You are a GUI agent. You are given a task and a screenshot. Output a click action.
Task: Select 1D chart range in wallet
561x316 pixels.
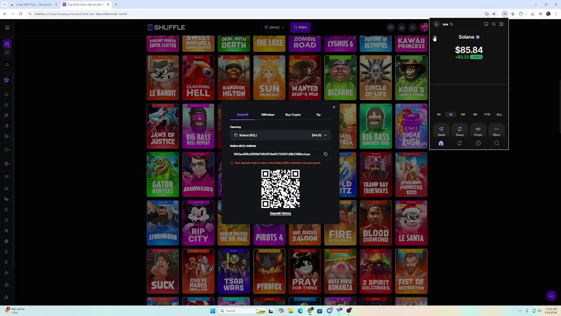[x=451, y=115]
